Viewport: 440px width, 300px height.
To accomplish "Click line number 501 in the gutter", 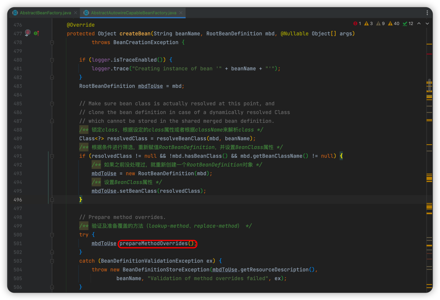I will [x=18, y=243].
